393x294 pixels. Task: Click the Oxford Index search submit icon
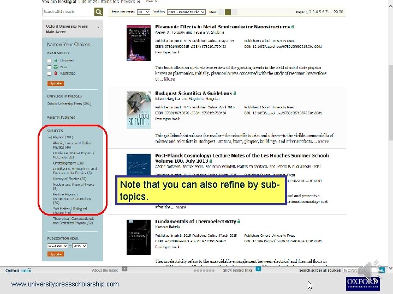pyautogui.click(x=382, y=270)
